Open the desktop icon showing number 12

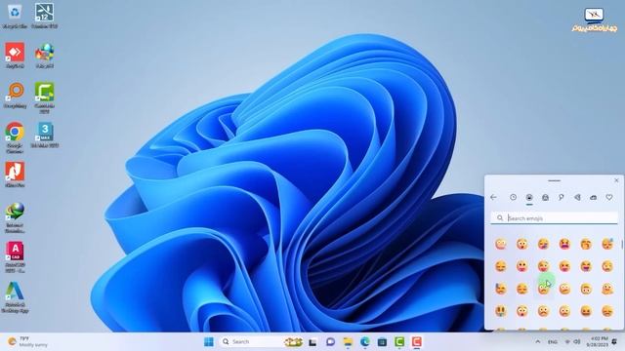44,16
